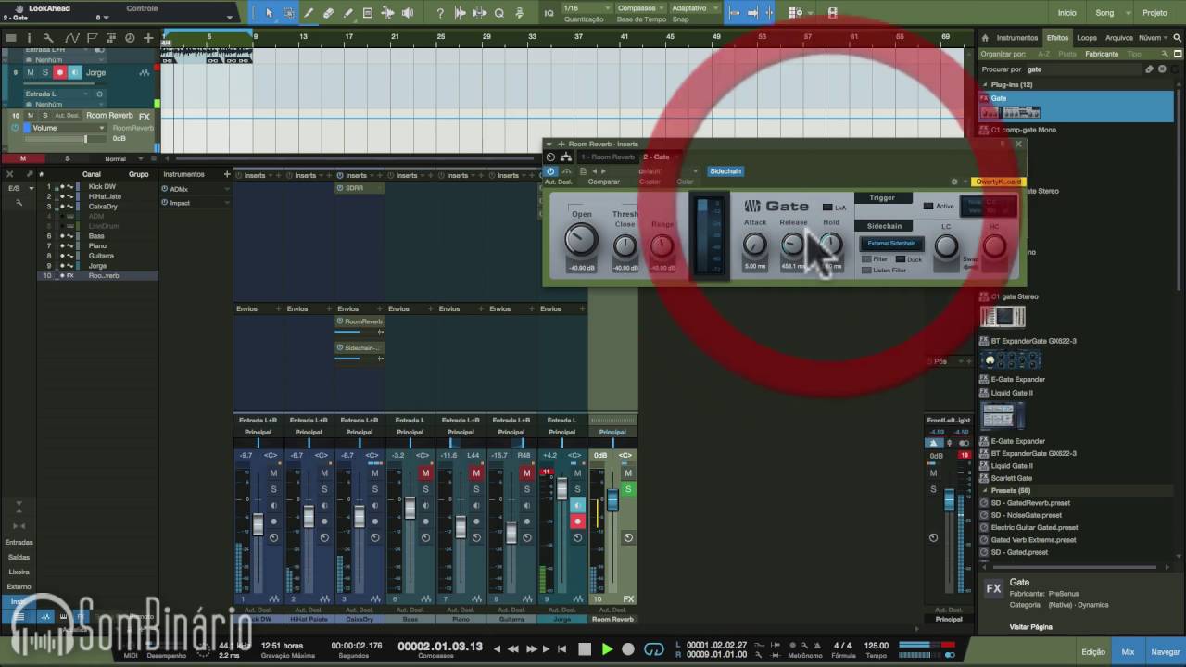Click Comparar in Gate plugin header

coord(604,182)
